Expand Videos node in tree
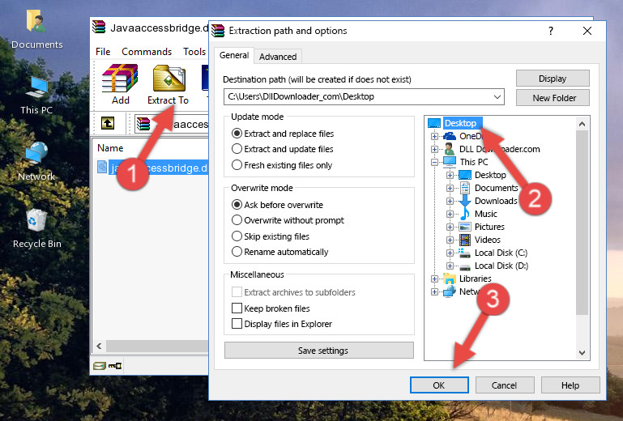Viewport: 623px width, 421px height. 450,240
